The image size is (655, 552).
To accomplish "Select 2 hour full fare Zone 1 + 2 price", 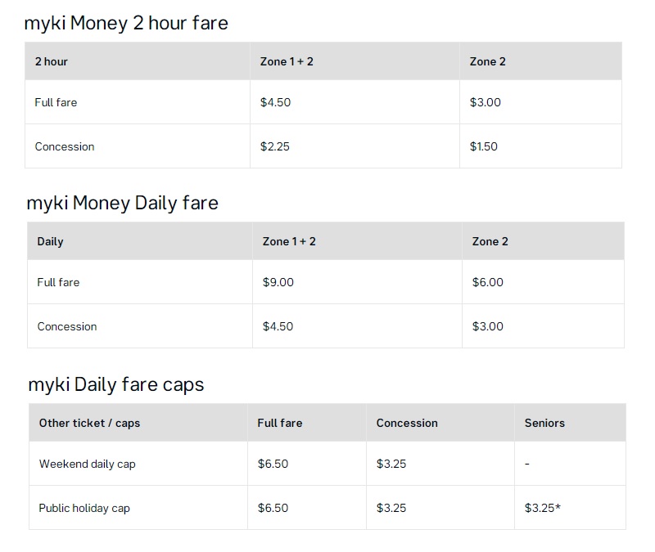I will point(275,102).
